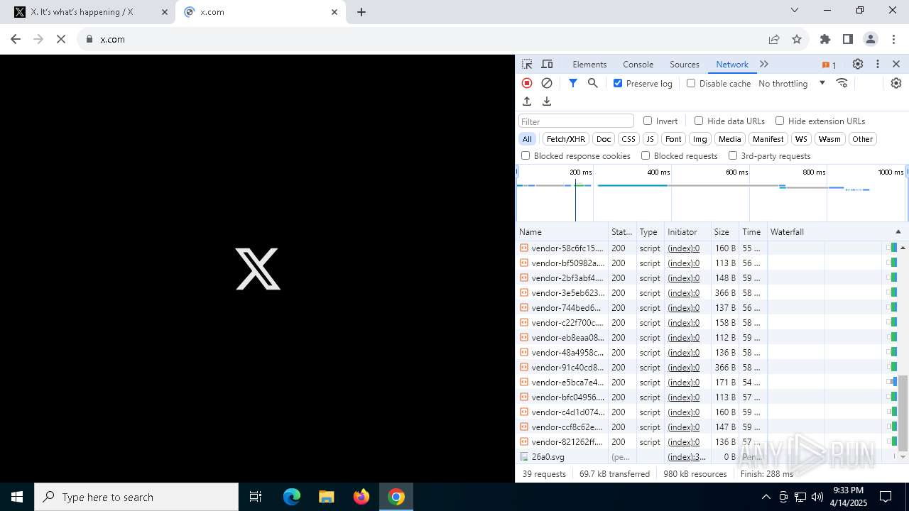
Task: Check Blocked requests checkbox
Action: [646, 155]
